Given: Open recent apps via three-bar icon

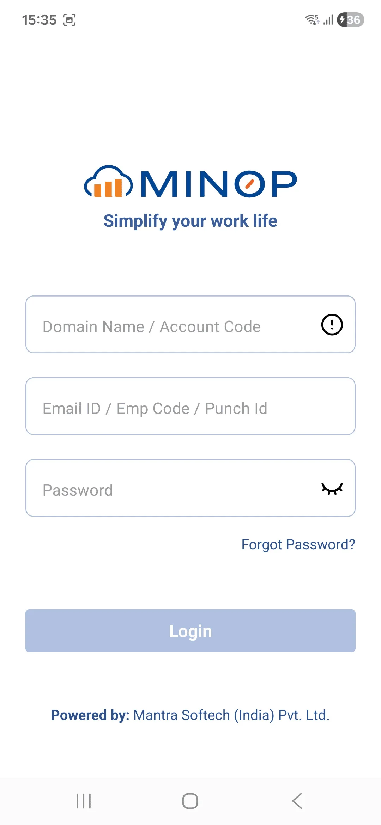Looking at the screenshot, I should pyautogui.click(x=84, y=801).
